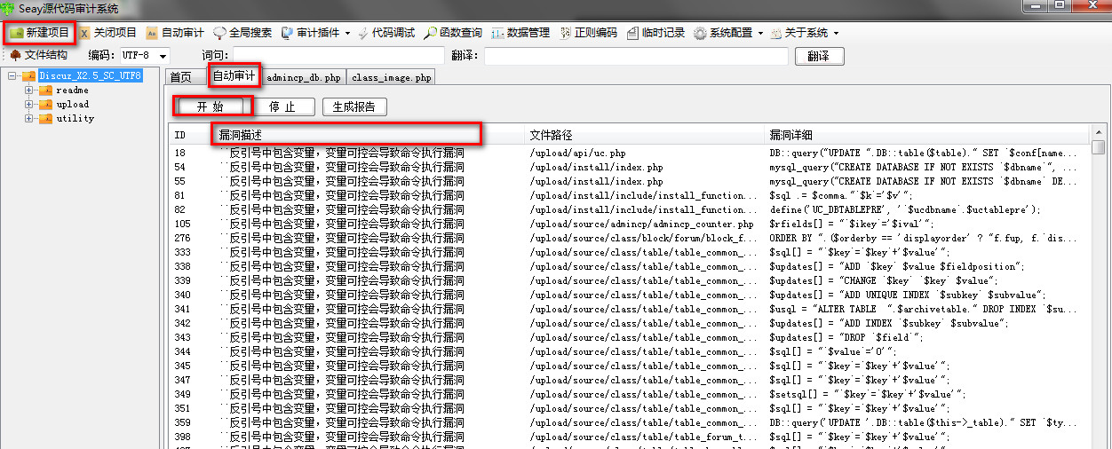Expand the utility folder node
Image resolution: width=1112 pixels, height=449 pixels.
[29, 118]
